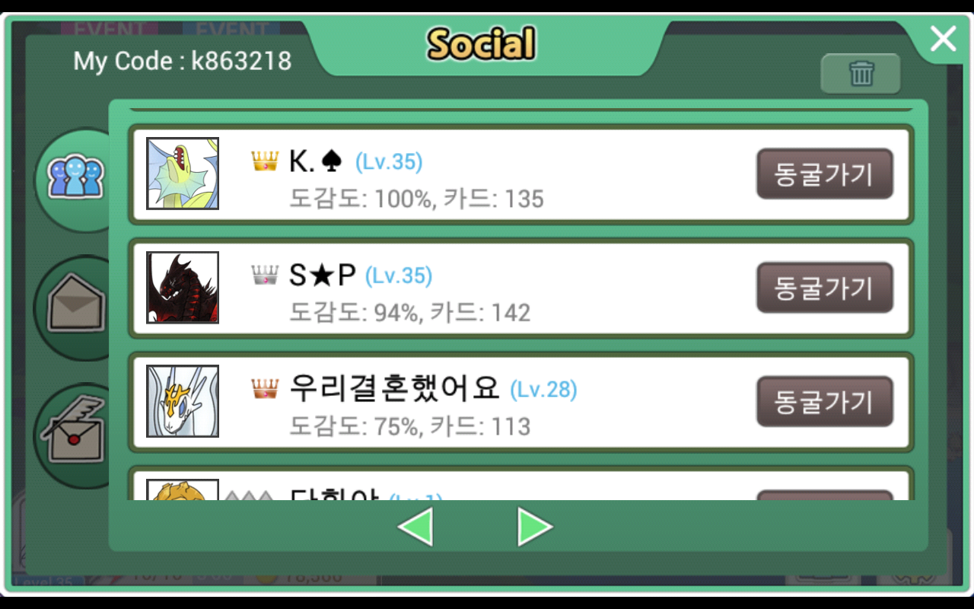Screen dimensions: 974x609
Task: Select 우리결혼했어요's white dragon avatar
Action: click(183, 401)
